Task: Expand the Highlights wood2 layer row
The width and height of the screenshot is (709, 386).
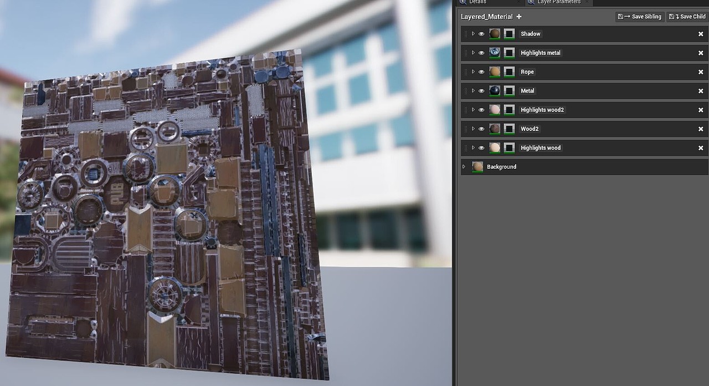Action: (473, 110)
